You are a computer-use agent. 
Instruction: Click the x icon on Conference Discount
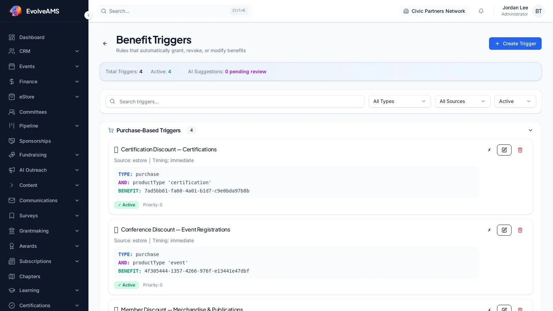[489, 230]
